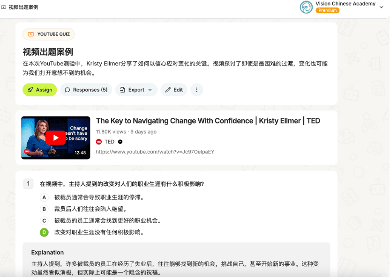390x277 pixels.
Task: Click the YouTube URL link
Action: (x=155, y=152)
